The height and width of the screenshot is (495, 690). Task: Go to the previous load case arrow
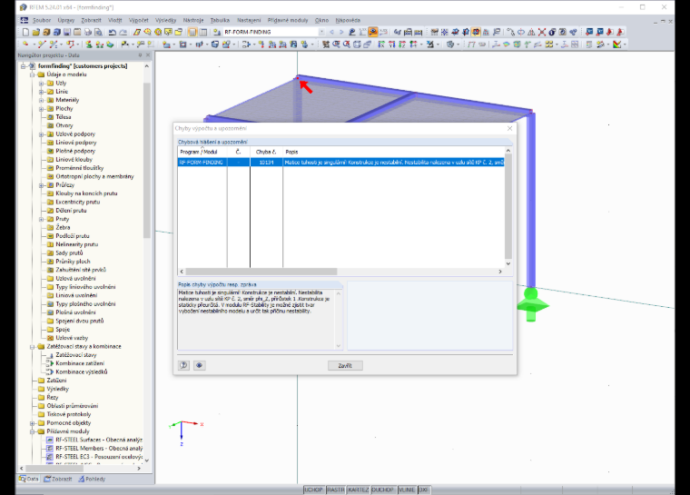pyautogui.click(x=331, y=32)
